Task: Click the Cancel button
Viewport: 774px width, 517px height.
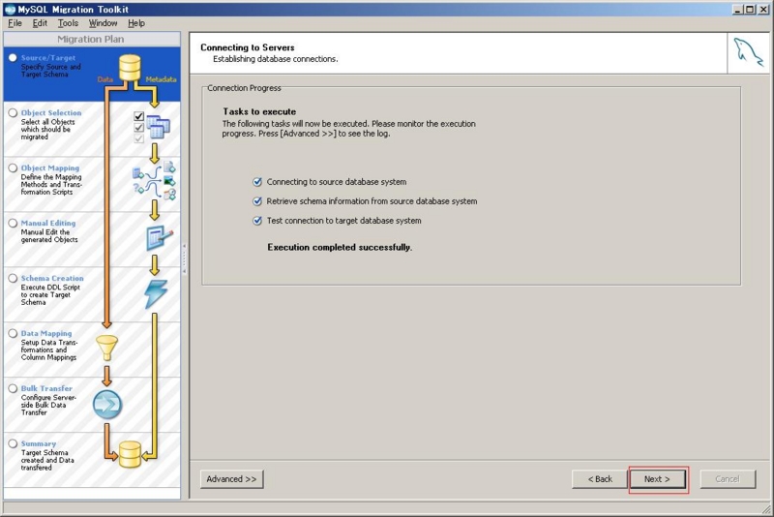Action: click(x=728, y=479)
